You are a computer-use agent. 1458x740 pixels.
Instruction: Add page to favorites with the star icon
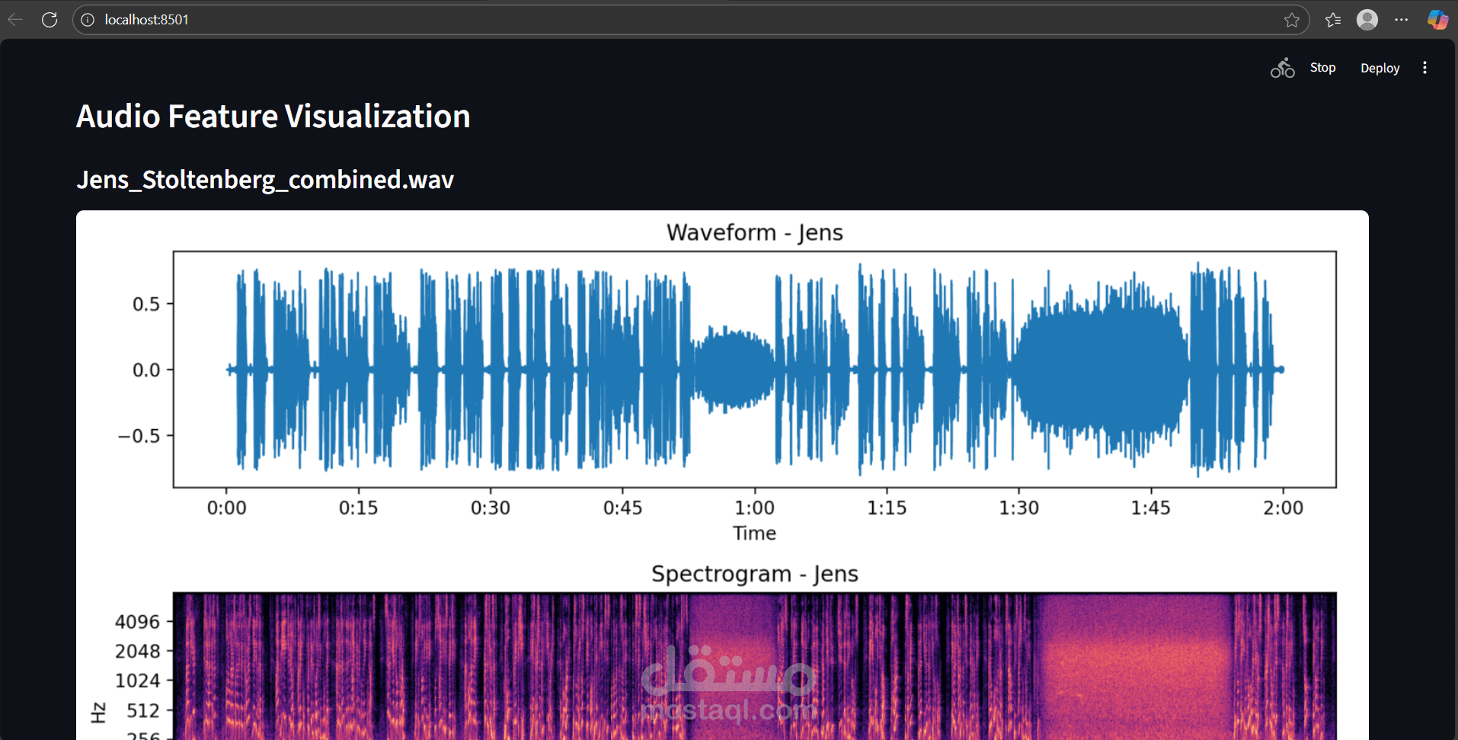pos(1291,20)
